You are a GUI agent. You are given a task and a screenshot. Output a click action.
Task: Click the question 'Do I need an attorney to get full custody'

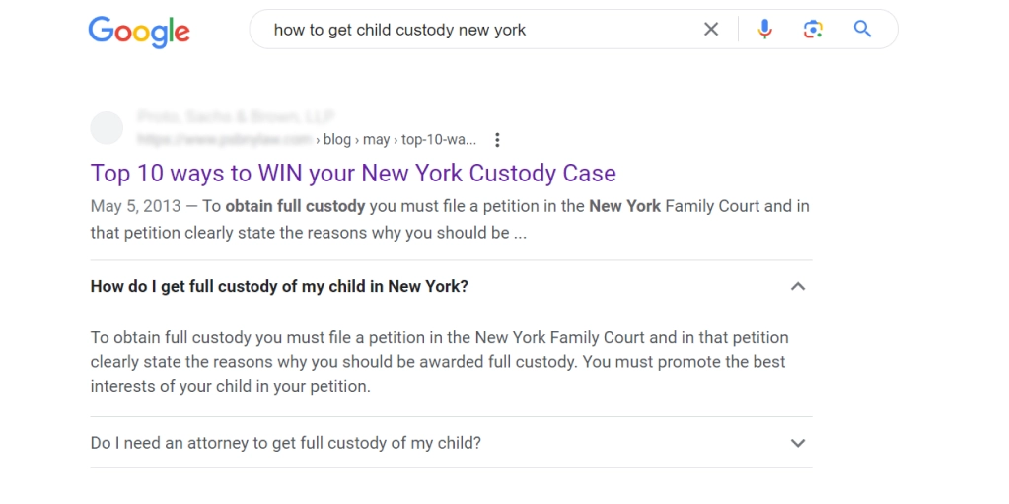(x=286, y=443)
